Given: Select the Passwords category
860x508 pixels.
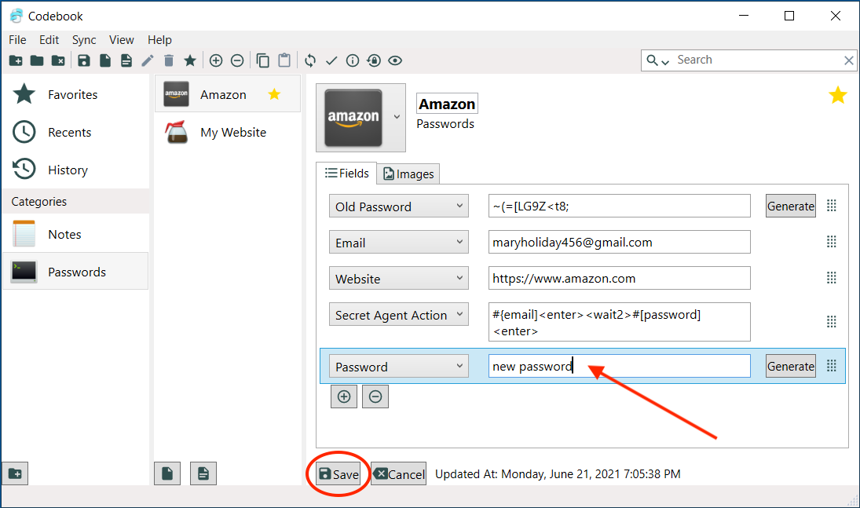Looking at the screenshot, I should click(x=75, y=271).
